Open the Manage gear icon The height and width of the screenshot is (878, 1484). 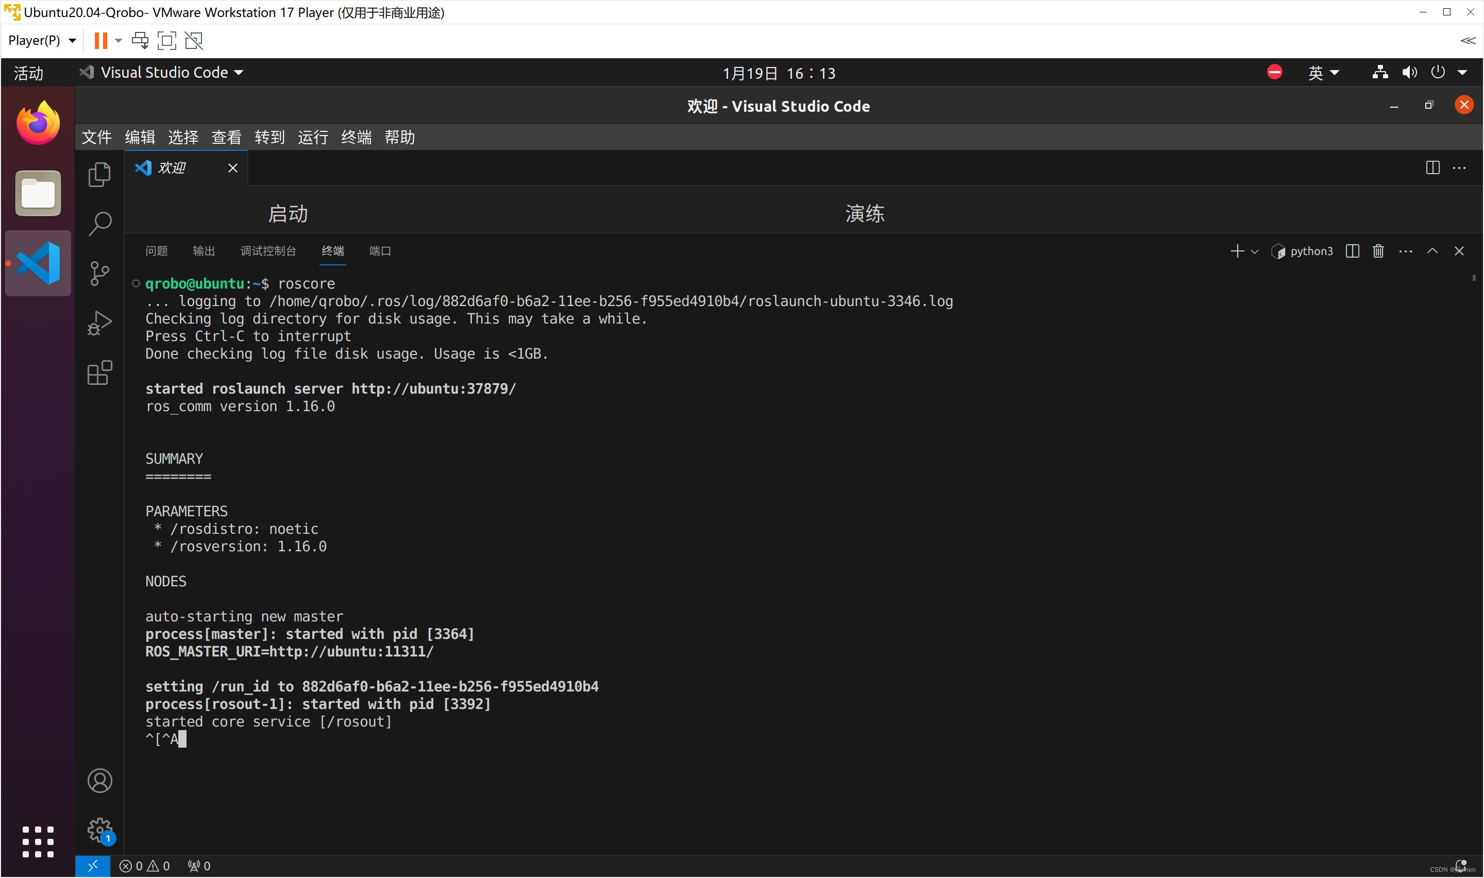click(99, 831)
